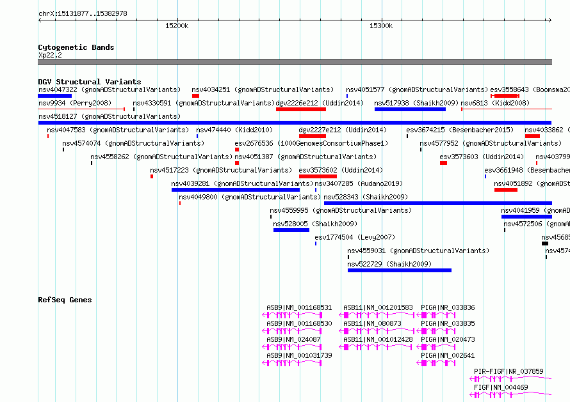The width and height of the screenshot is (570, 402).
Task: Click the 15300k ruler label
Action: click(381, 26)
